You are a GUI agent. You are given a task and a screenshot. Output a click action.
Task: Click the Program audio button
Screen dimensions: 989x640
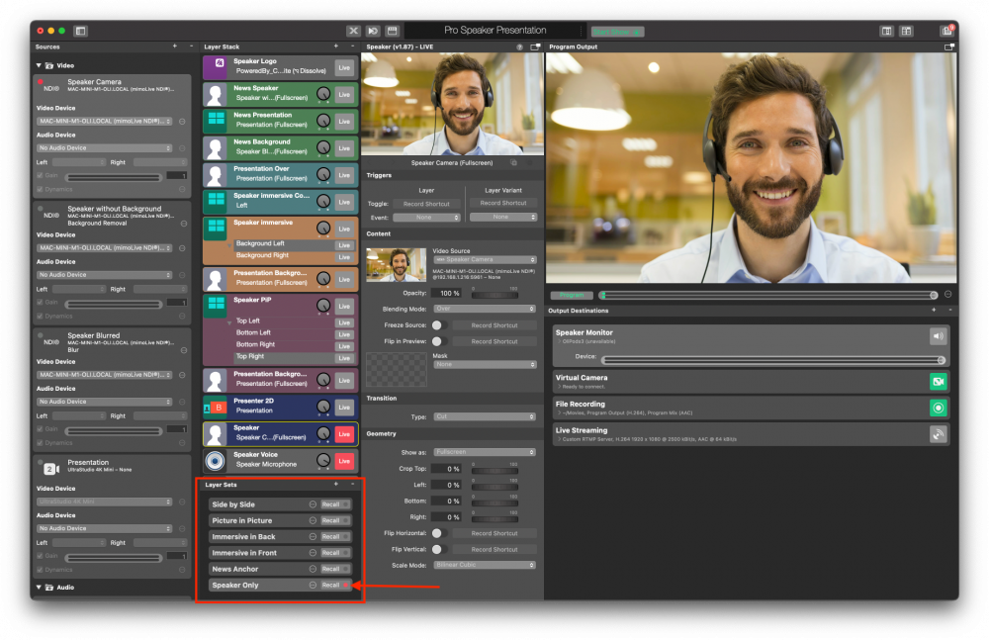(x=572, y=295)
